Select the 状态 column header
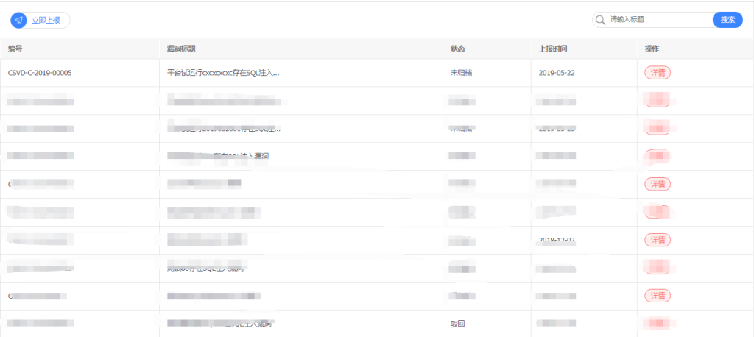 coord(457,49)
